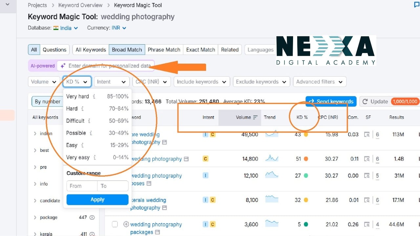The height and width of the screenshot is (236, 420).
Task: Select All tab
Action: coord(34,50)
